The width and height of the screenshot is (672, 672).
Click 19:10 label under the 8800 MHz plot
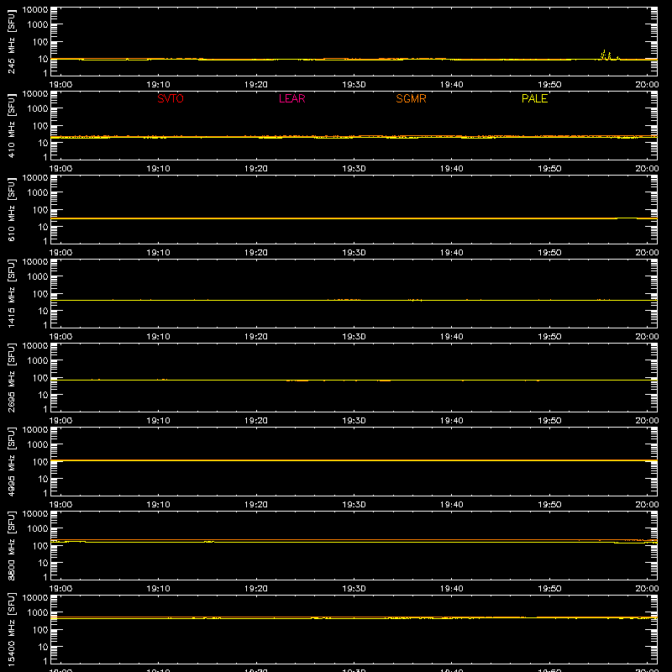point(159,589)
